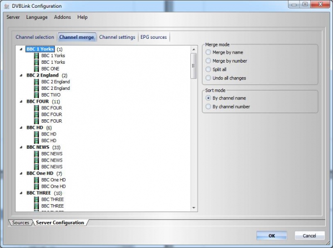Image resolution: width=333 pixels, height=248 pixels.
Task: Collapse the BBC NEWS group
Action: point(21,147)
